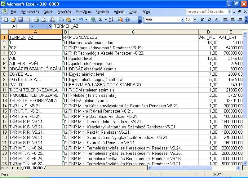Center cell text
248x178 pixels.
pyautogui.click(x=233, y=20)
